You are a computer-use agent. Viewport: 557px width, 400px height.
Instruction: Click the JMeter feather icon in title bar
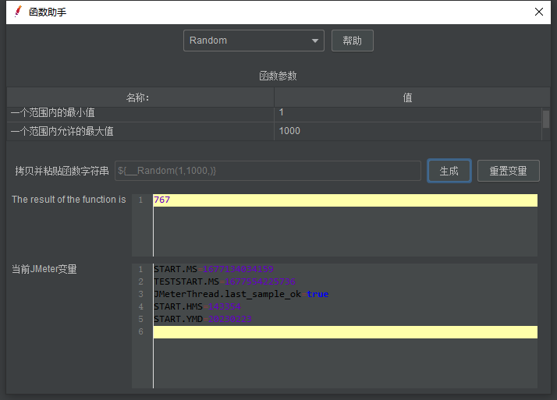[x=18, y=12]
